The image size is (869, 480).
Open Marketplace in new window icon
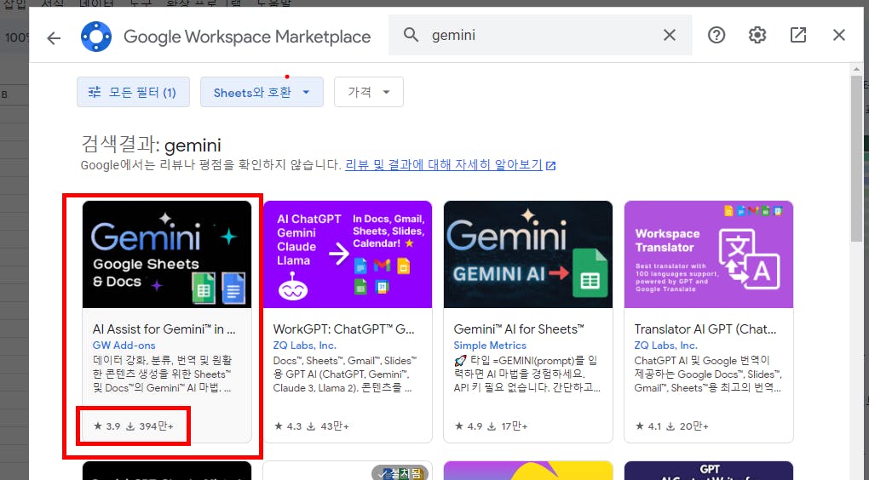pyautogui.click(x=798, y=35)
